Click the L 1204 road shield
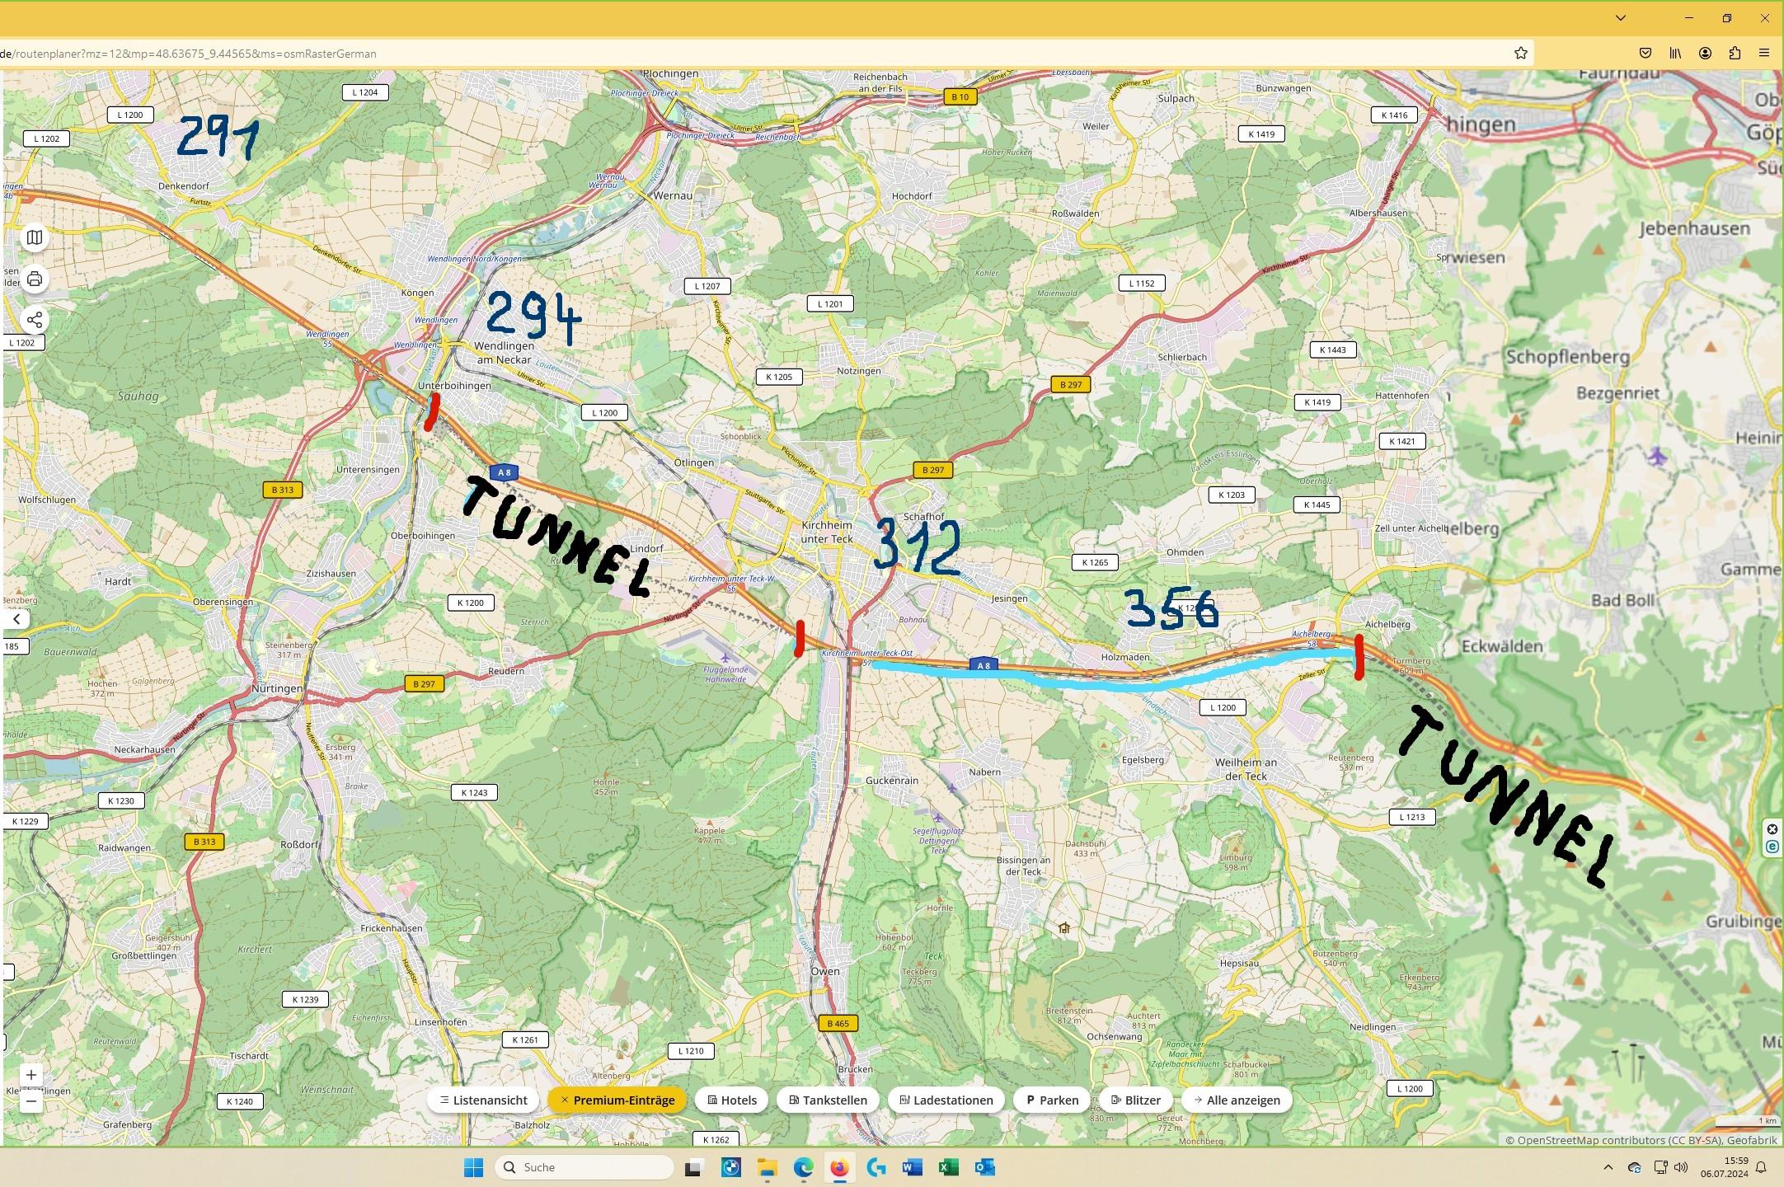 [364, 92]
